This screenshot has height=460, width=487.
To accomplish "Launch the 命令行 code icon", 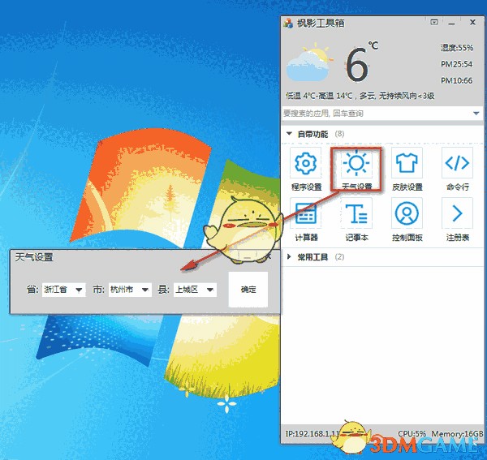I will 457,163.
